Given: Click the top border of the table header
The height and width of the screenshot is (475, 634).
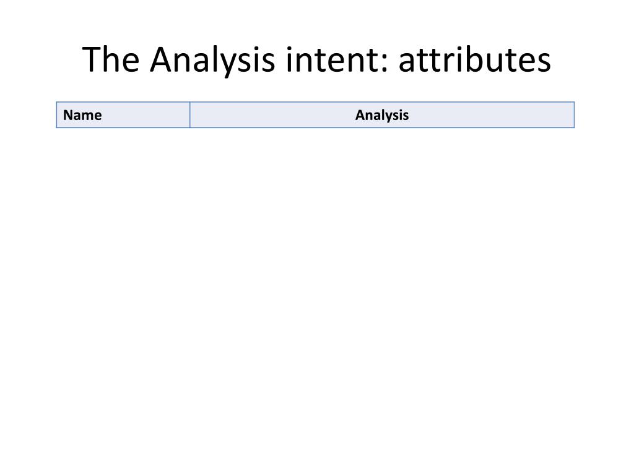Looking at the screenshot, I should click(x=315, y=102).
